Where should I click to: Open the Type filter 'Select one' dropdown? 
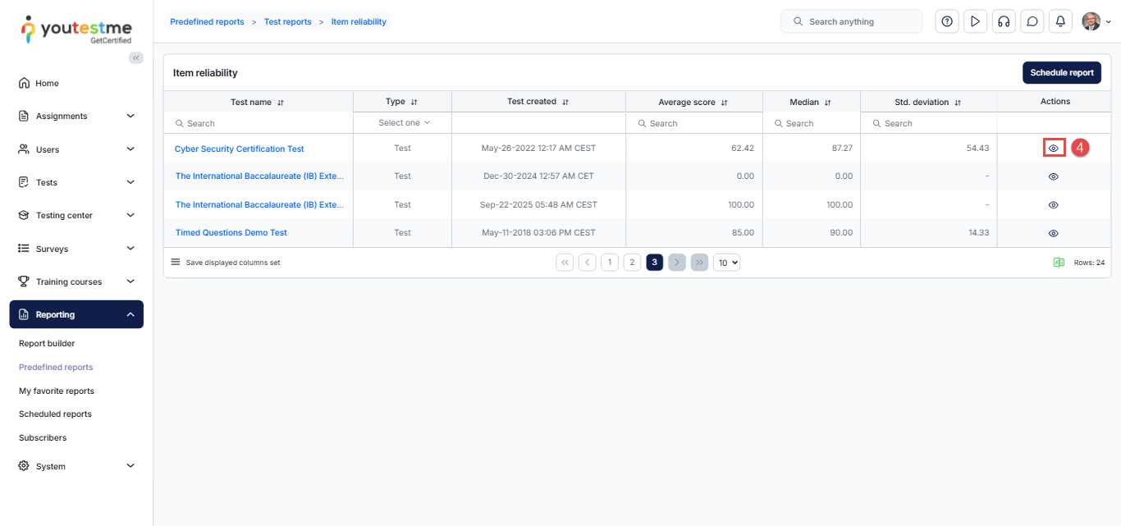coord(403,123)
